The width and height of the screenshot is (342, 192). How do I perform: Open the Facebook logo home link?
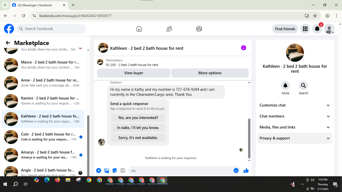click(9, 29)
